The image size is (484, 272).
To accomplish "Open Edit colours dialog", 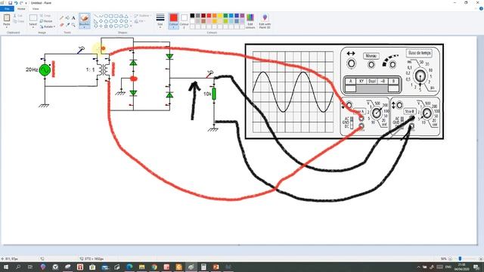I will tap(250, 21).
